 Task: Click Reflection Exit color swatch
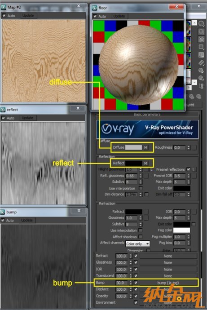point(182,188)
